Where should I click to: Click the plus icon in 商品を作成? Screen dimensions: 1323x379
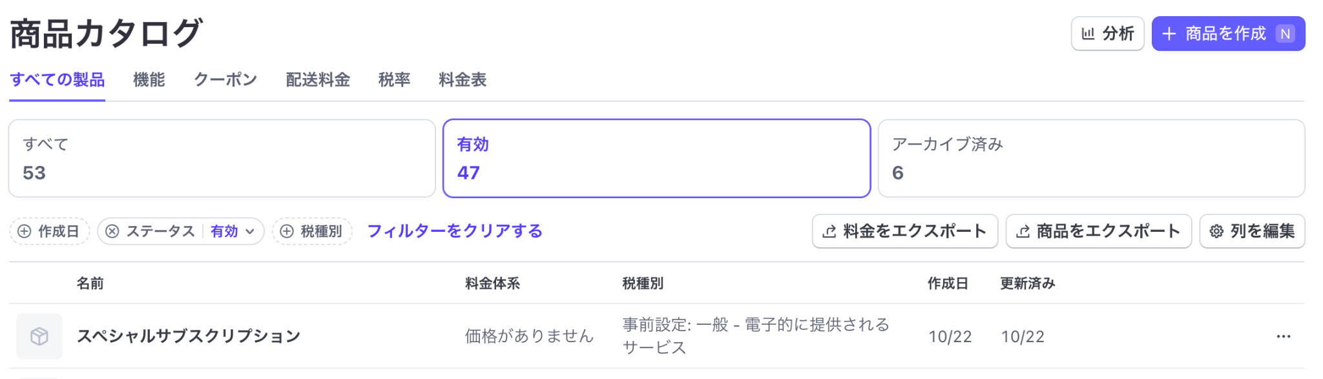(x=1169, y=34)
